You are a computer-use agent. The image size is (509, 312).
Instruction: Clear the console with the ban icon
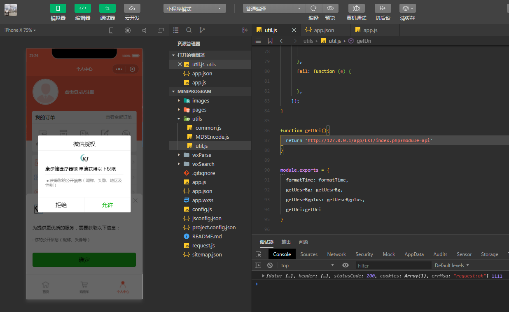(270, 265)
